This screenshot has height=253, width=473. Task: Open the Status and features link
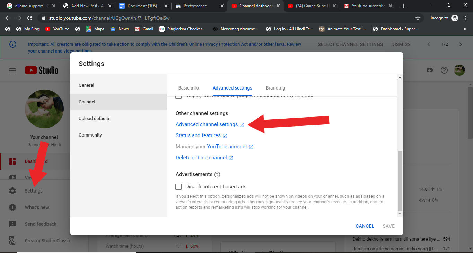click(201, 135)
